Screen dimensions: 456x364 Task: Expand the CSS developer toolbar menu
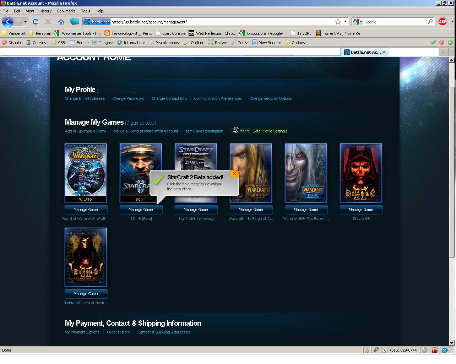click(x=59, y=43)
